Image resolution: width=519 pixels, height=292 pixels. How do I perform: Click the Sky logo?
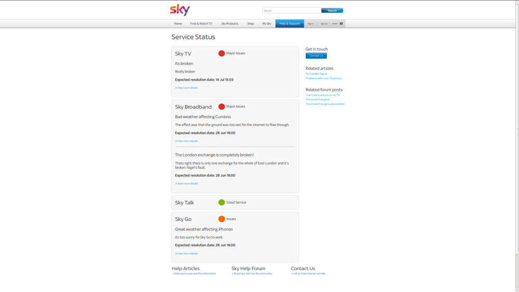pos(180,10)
